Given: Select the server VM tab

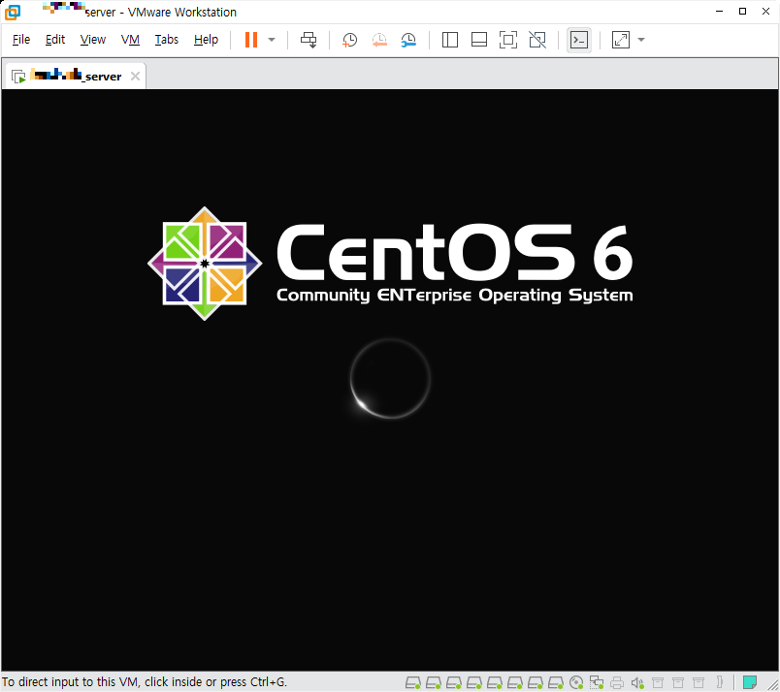Looking at the screenshot, I should click(x=74, y=76).
